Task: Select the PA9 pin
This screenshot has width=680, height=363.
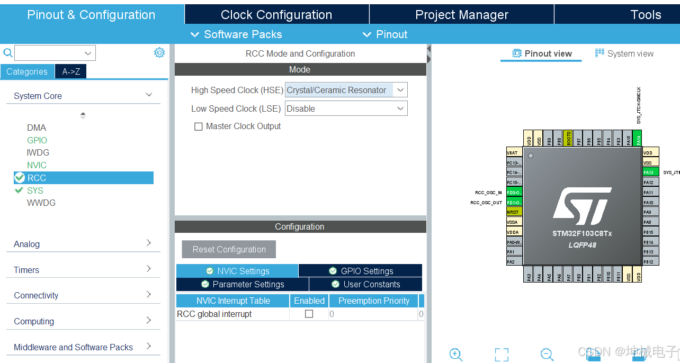Action: 651,212
